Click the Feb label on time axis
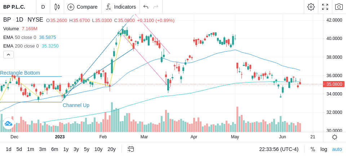Image resolution: width=346 pixels, height=156 pixels. [103, 137]
